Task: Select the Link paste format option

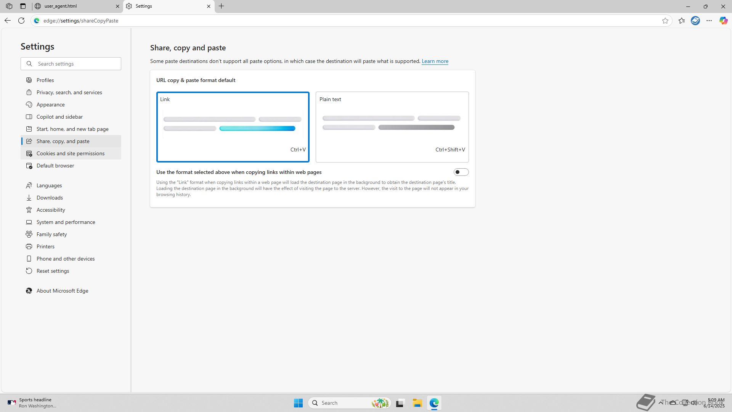Action: click(x=233, y=127)
